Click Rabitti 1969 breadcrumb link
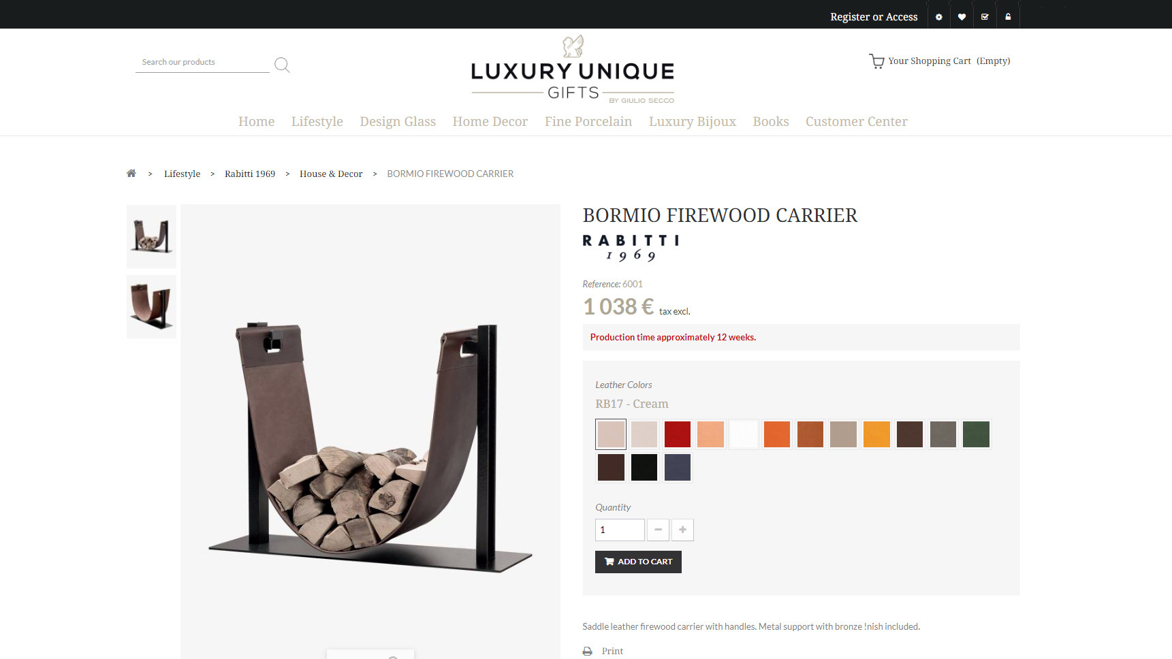This screenshot has height=659, width=1172. (250, 174)
